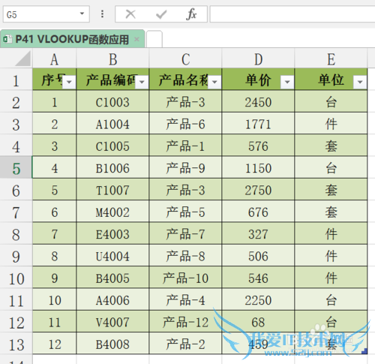Click cell with price 2250

258,300
